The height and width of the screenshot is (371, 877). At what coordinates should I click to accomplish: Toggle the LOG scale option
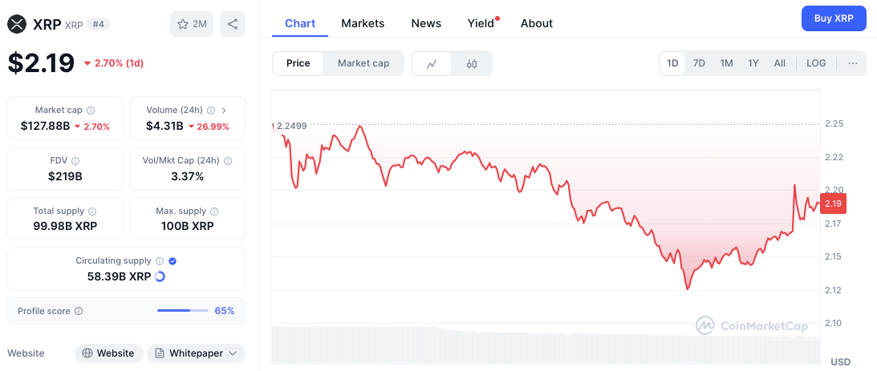point(816,63)
